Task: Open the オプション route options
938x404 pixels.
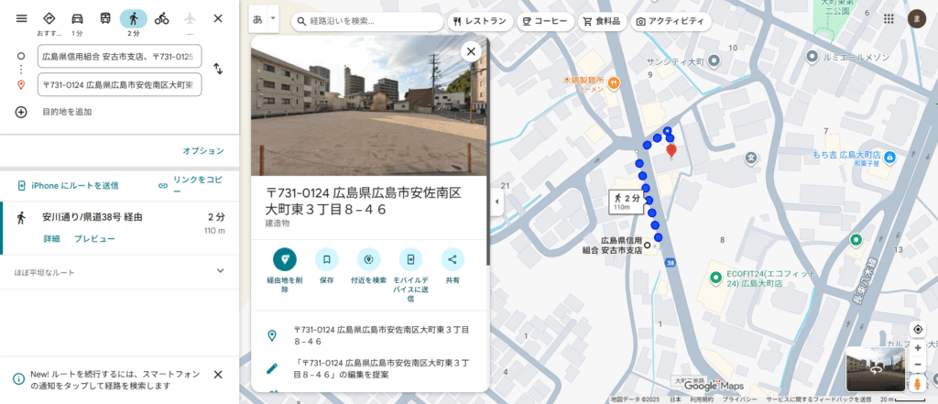Action: coord(202,151)
